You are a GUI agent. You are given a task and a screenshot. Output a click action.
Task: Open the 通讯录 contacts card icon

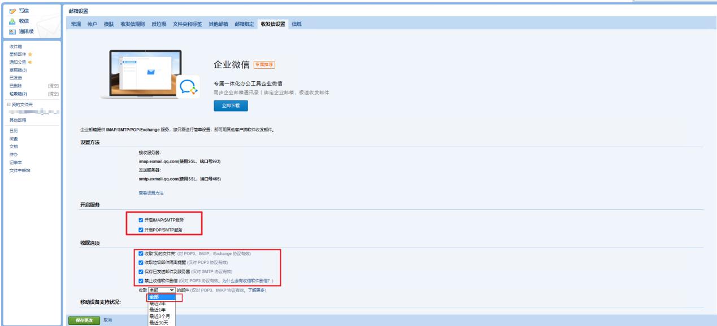pos(12,32)
